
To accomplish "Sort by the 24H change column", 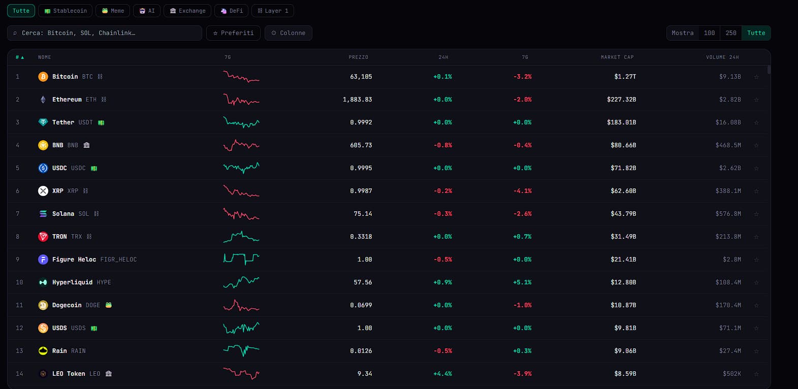I will pyautogui.click(x=443, y=57).
